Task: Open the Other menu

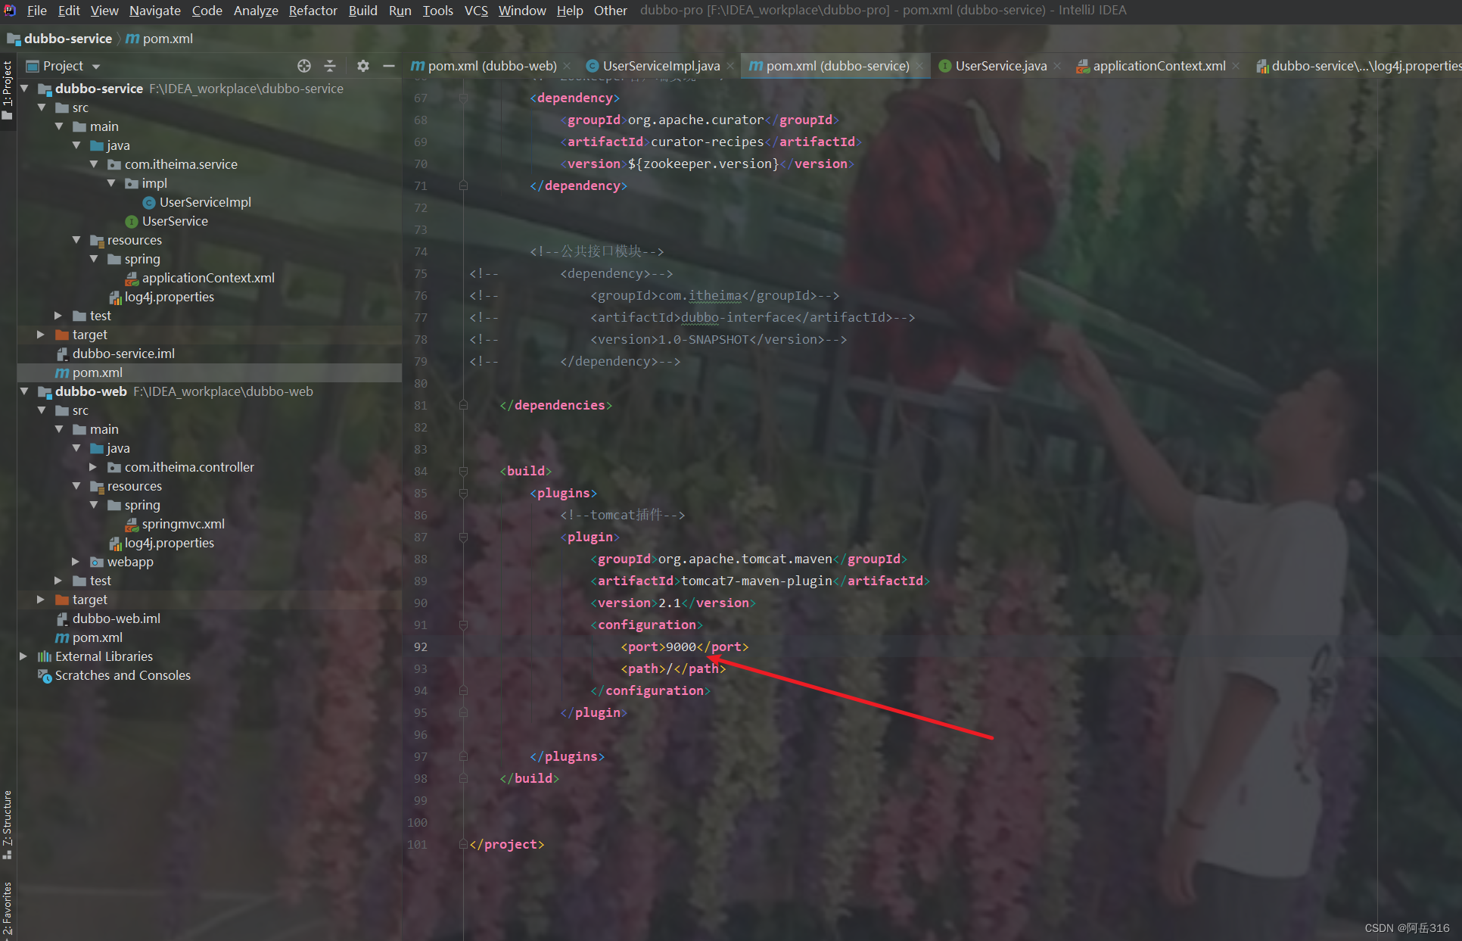Action: [x=610, y=11]
